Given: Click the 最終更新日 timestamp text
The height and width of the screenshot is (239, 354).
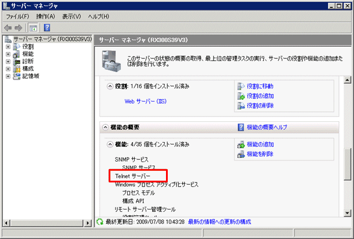Looking at the screenshot, I should (x=145, y=222).
